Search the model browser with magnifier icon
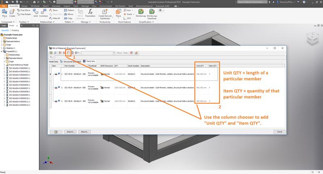The height and width of the screenshot is (174, 323). click(x=34, y=26)
